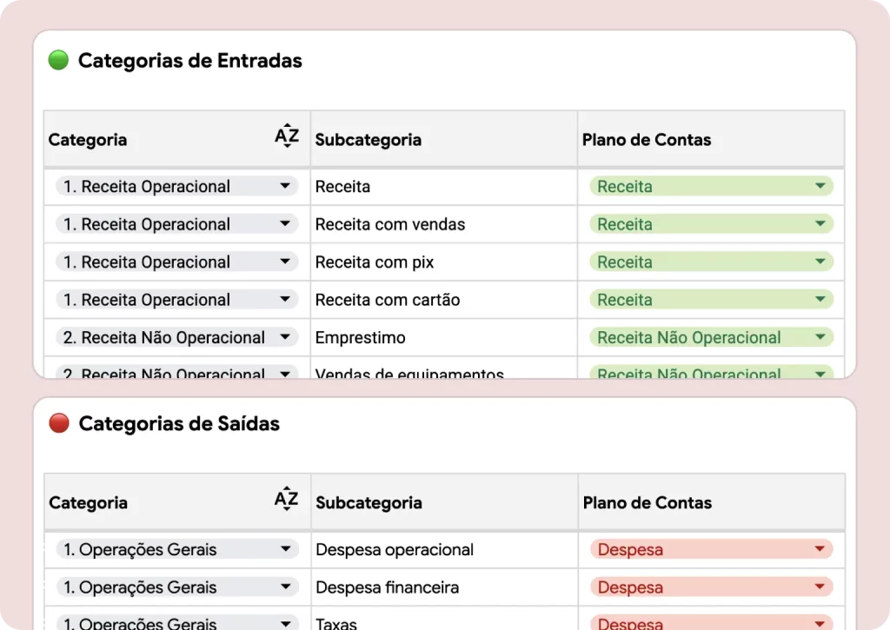Click the "Categorias de Saídas" title
Viewport: 890px width, 630px height.
[179, 423]
